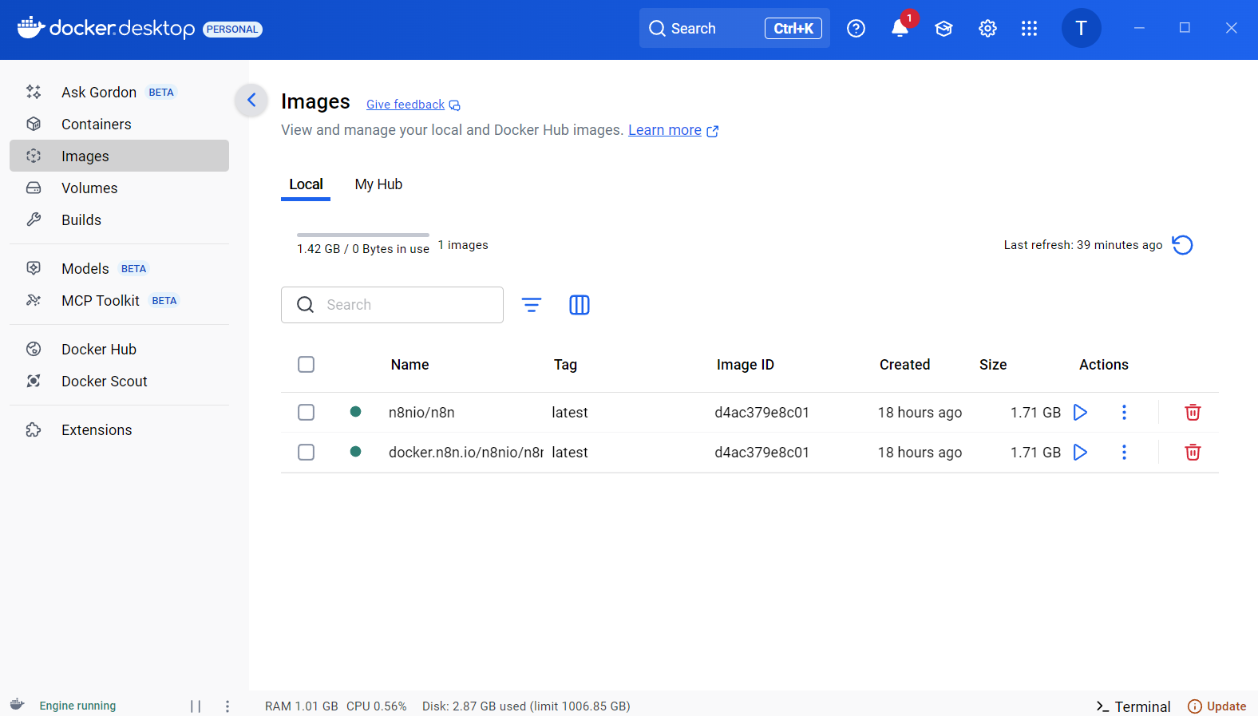Click the images Search input field
The image size is (1258, 716).
click(x=392, y=305)
